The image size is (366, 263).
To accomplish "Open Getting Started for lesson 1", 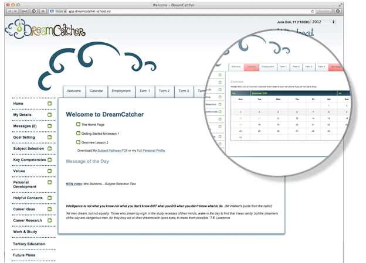I will coord(100,134).
